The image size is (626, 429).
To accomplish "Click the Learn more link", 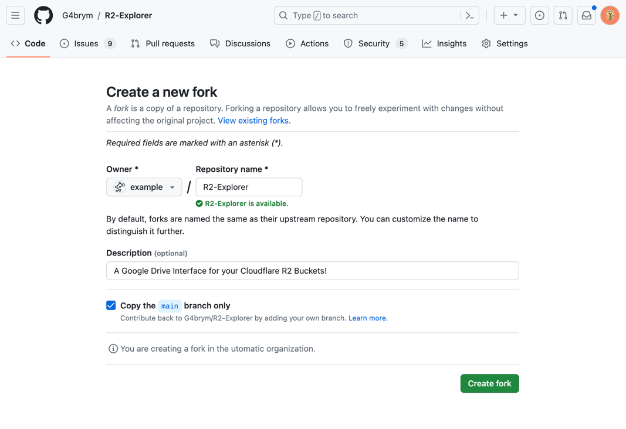I will click(x=368, y=318).
